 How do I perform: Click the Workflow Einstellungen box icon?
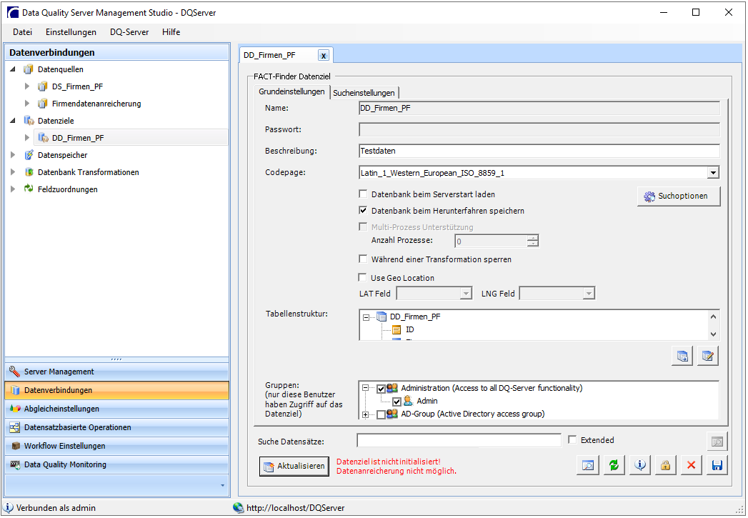point(16,446)
